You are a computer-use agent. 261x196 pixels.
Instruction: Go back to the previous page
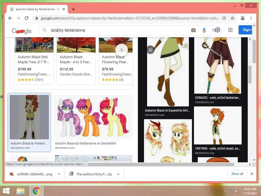10,18
